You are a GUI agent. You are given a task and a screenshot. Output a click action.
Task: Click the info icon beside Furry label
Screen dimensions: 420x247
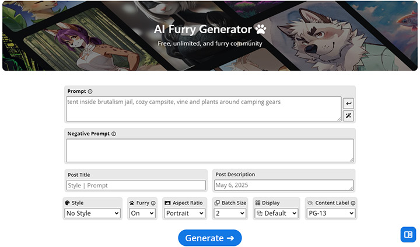(153, 203)
